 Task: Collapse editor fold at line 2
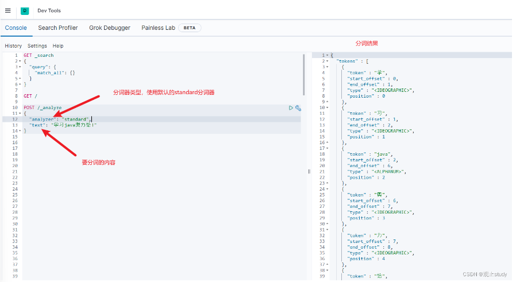[x=20, y=61]
